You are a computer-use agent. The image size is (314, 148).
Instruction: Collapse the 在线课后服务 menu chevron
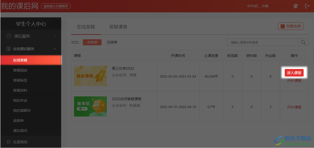point(55,49)
